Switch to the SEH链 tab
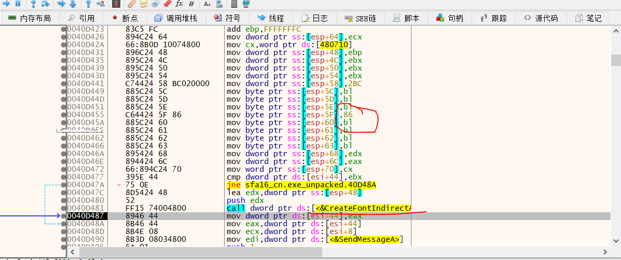Viewport: 621px width, 260px height. (361, 18)
